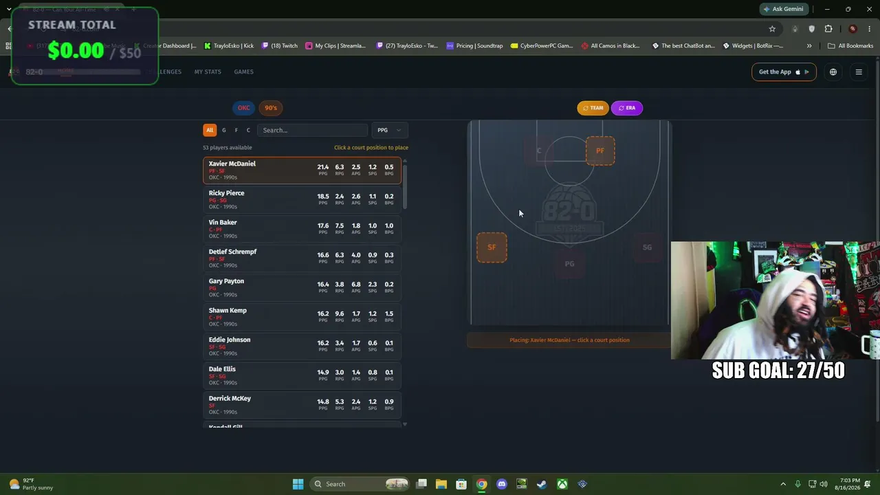Open the Chrome Extensions puzzle icon

tap(828, 29)
